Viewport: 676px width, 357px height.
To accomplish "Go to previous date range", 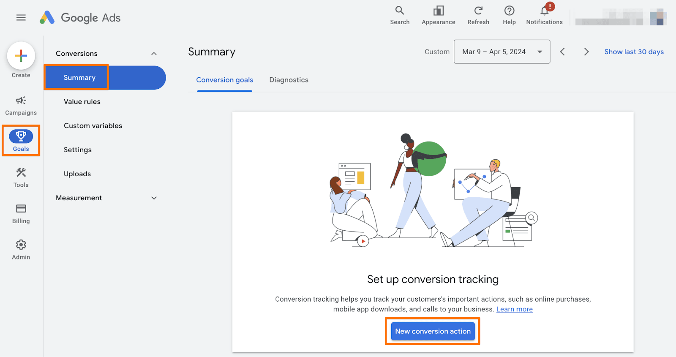I will 562,52.
